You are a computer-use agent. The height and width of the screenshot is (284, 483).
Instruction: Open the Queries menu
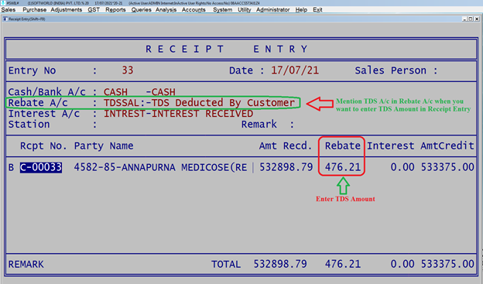pos(142,9)
